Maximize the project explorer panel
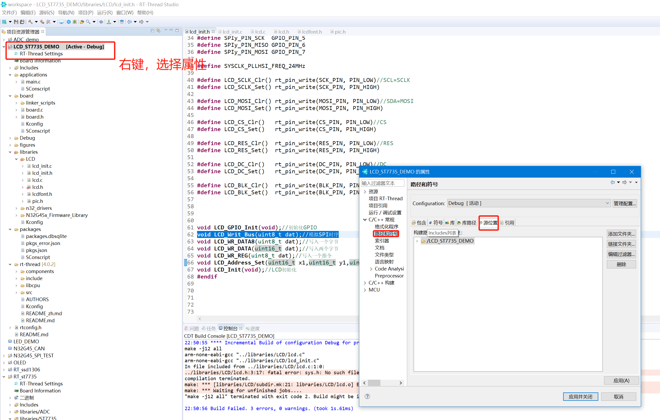Image resolution: width=660 pixels, height=420 pixels. pos(177,30)
